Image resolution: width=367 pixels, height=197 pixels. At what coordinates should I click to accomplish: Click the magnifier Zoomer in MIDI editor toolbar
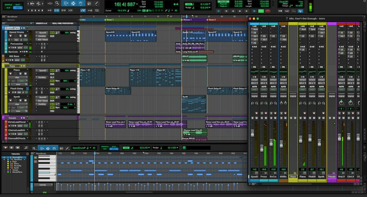34,148
